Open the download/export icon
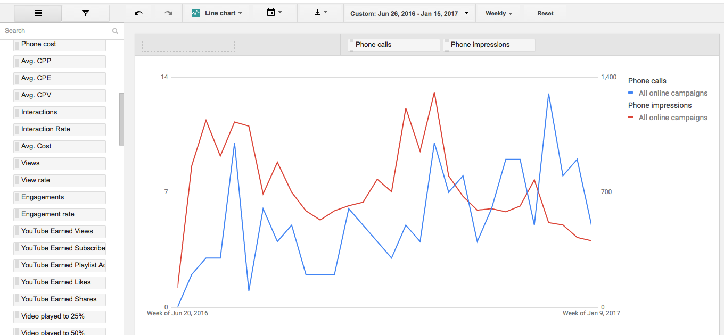 (x=317, y=13)
